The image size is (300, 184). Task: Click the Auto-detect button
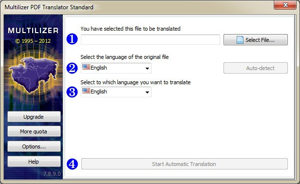point(255,68)
